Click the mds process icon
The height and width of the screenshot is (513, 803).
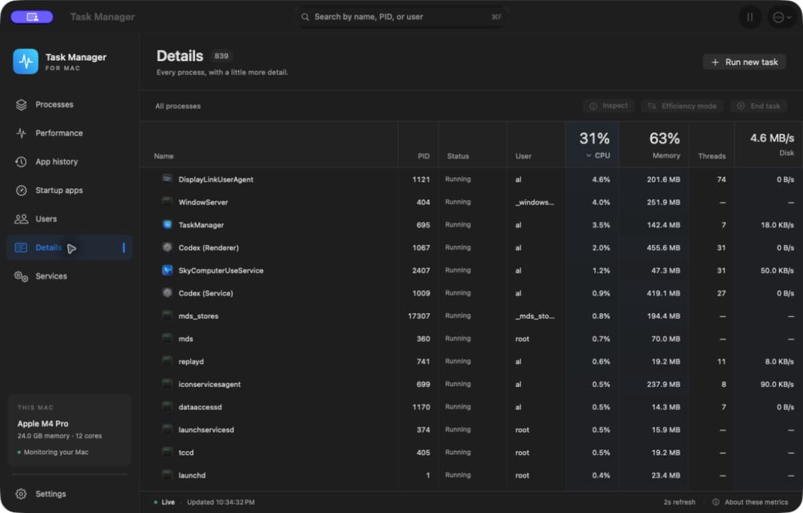168,339
